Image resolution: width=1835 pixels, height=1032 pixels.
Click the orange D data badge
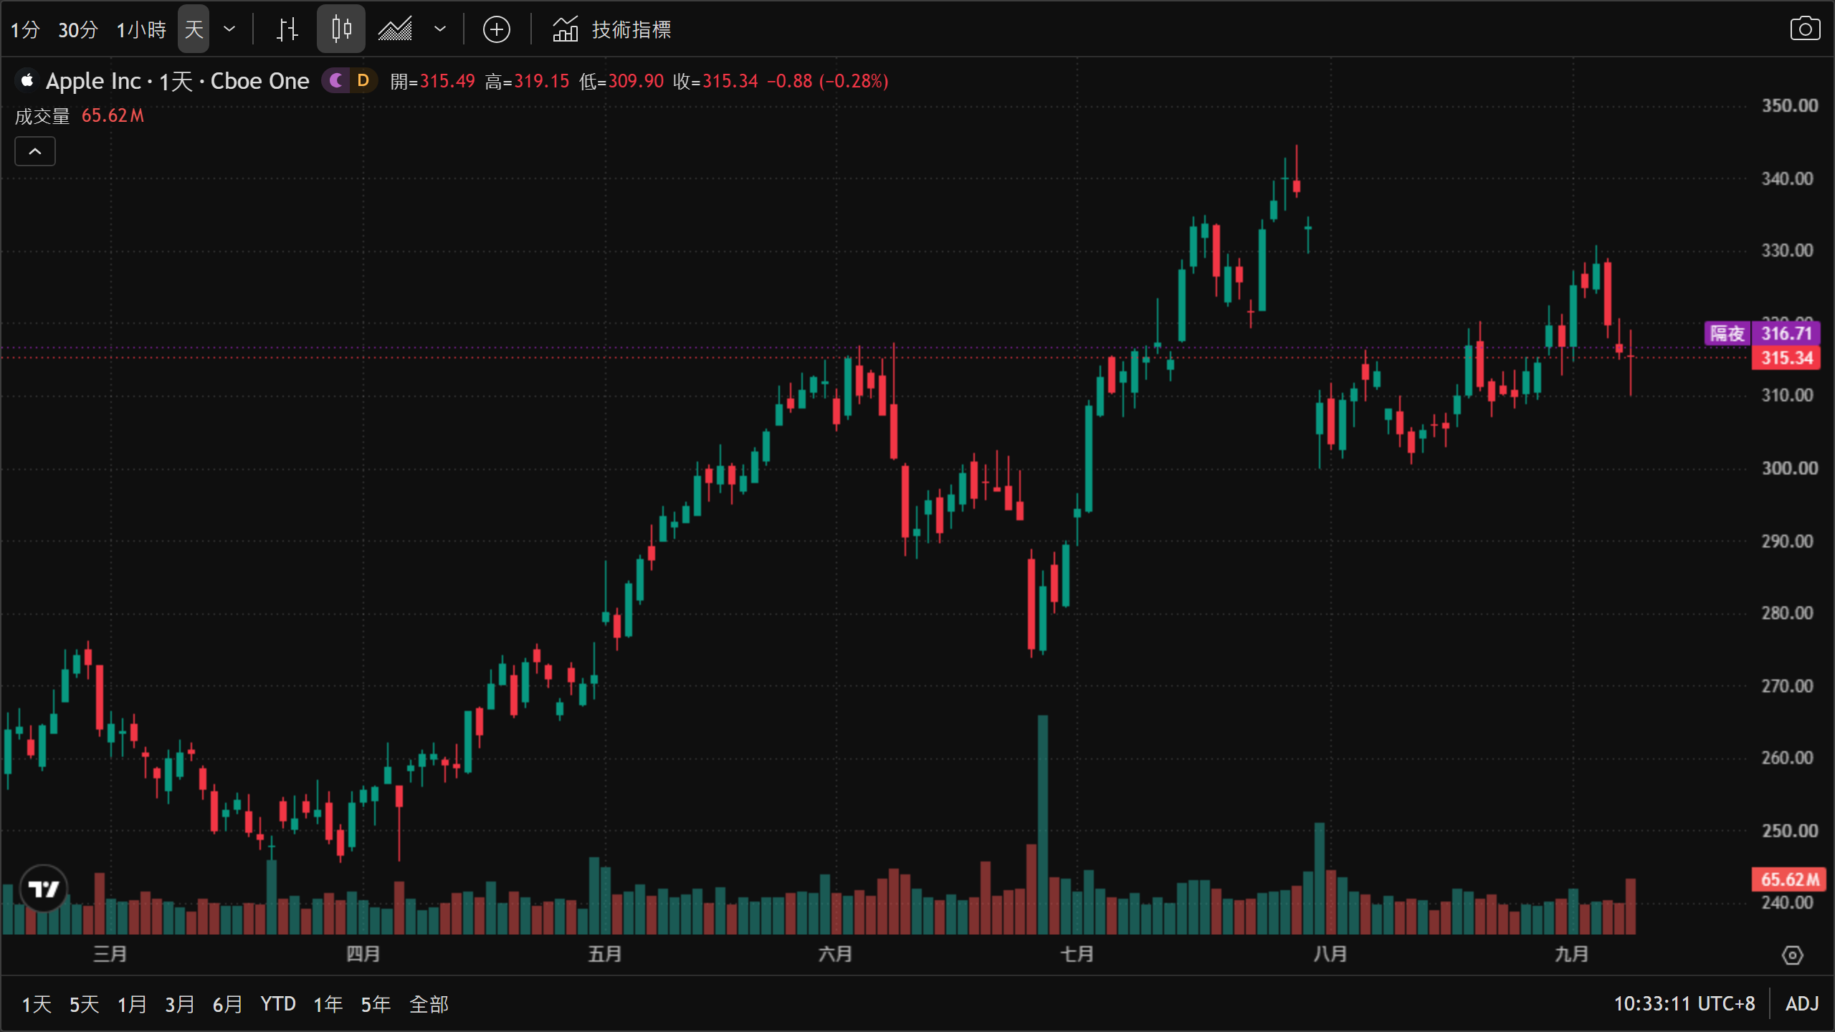tap(363, 80)
